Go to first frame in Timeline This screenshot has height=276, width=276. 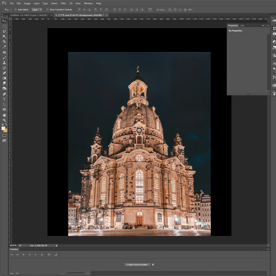click(x=12, y=254)
